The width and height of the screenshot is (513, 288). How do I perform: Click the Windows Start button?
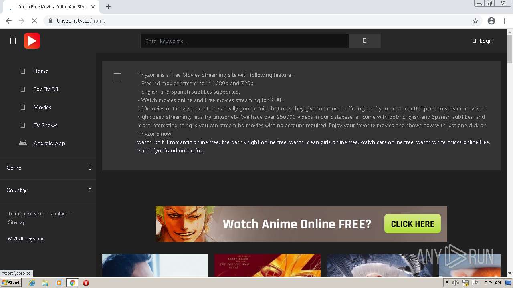click(11, 283)
